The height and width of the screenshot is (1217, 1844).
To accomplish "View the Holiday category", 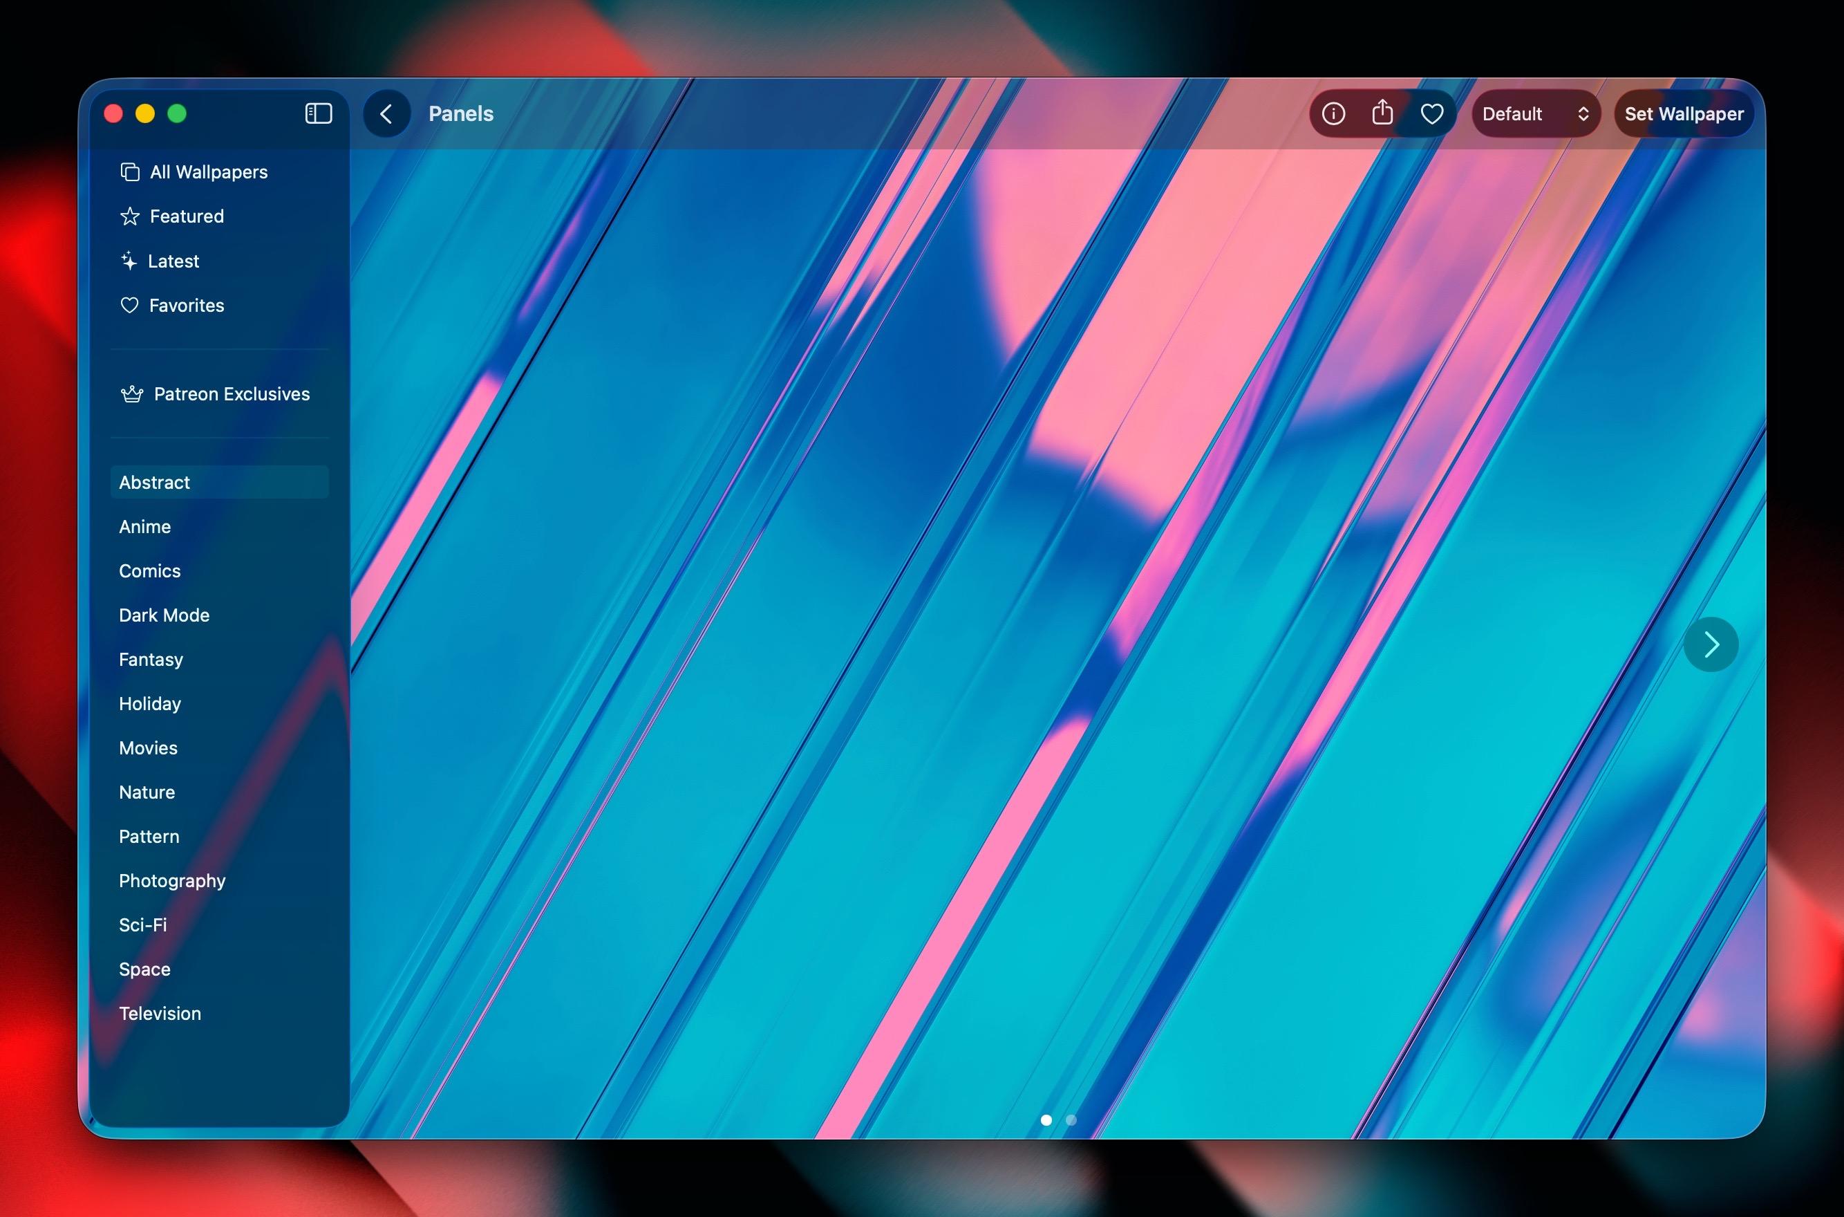I will point(220,703).
